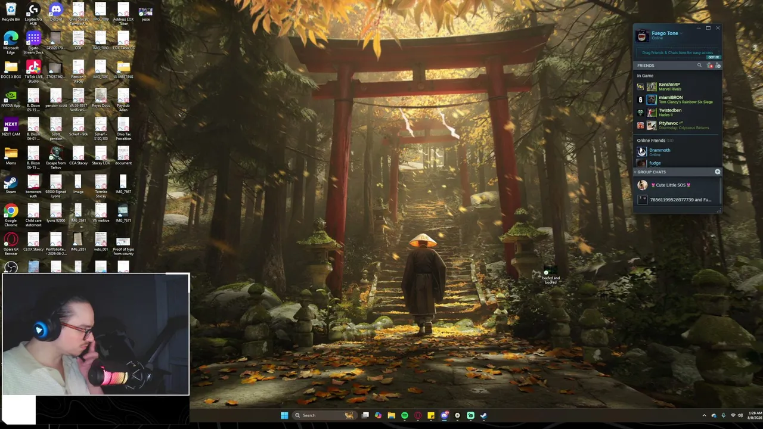
Task: Open chat with fudge
Action: coord(678,163)
